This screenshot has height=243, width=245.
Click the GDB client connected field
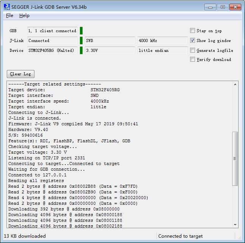coord(52,31)
